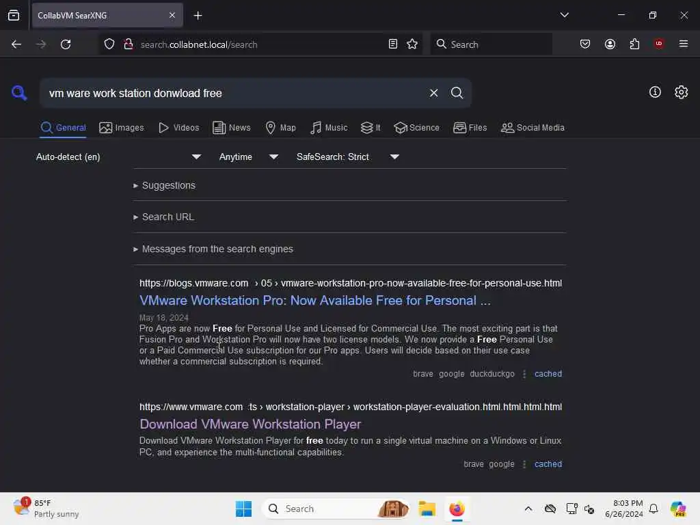
Task: Switch to the Map category
Action: point(280,128)
